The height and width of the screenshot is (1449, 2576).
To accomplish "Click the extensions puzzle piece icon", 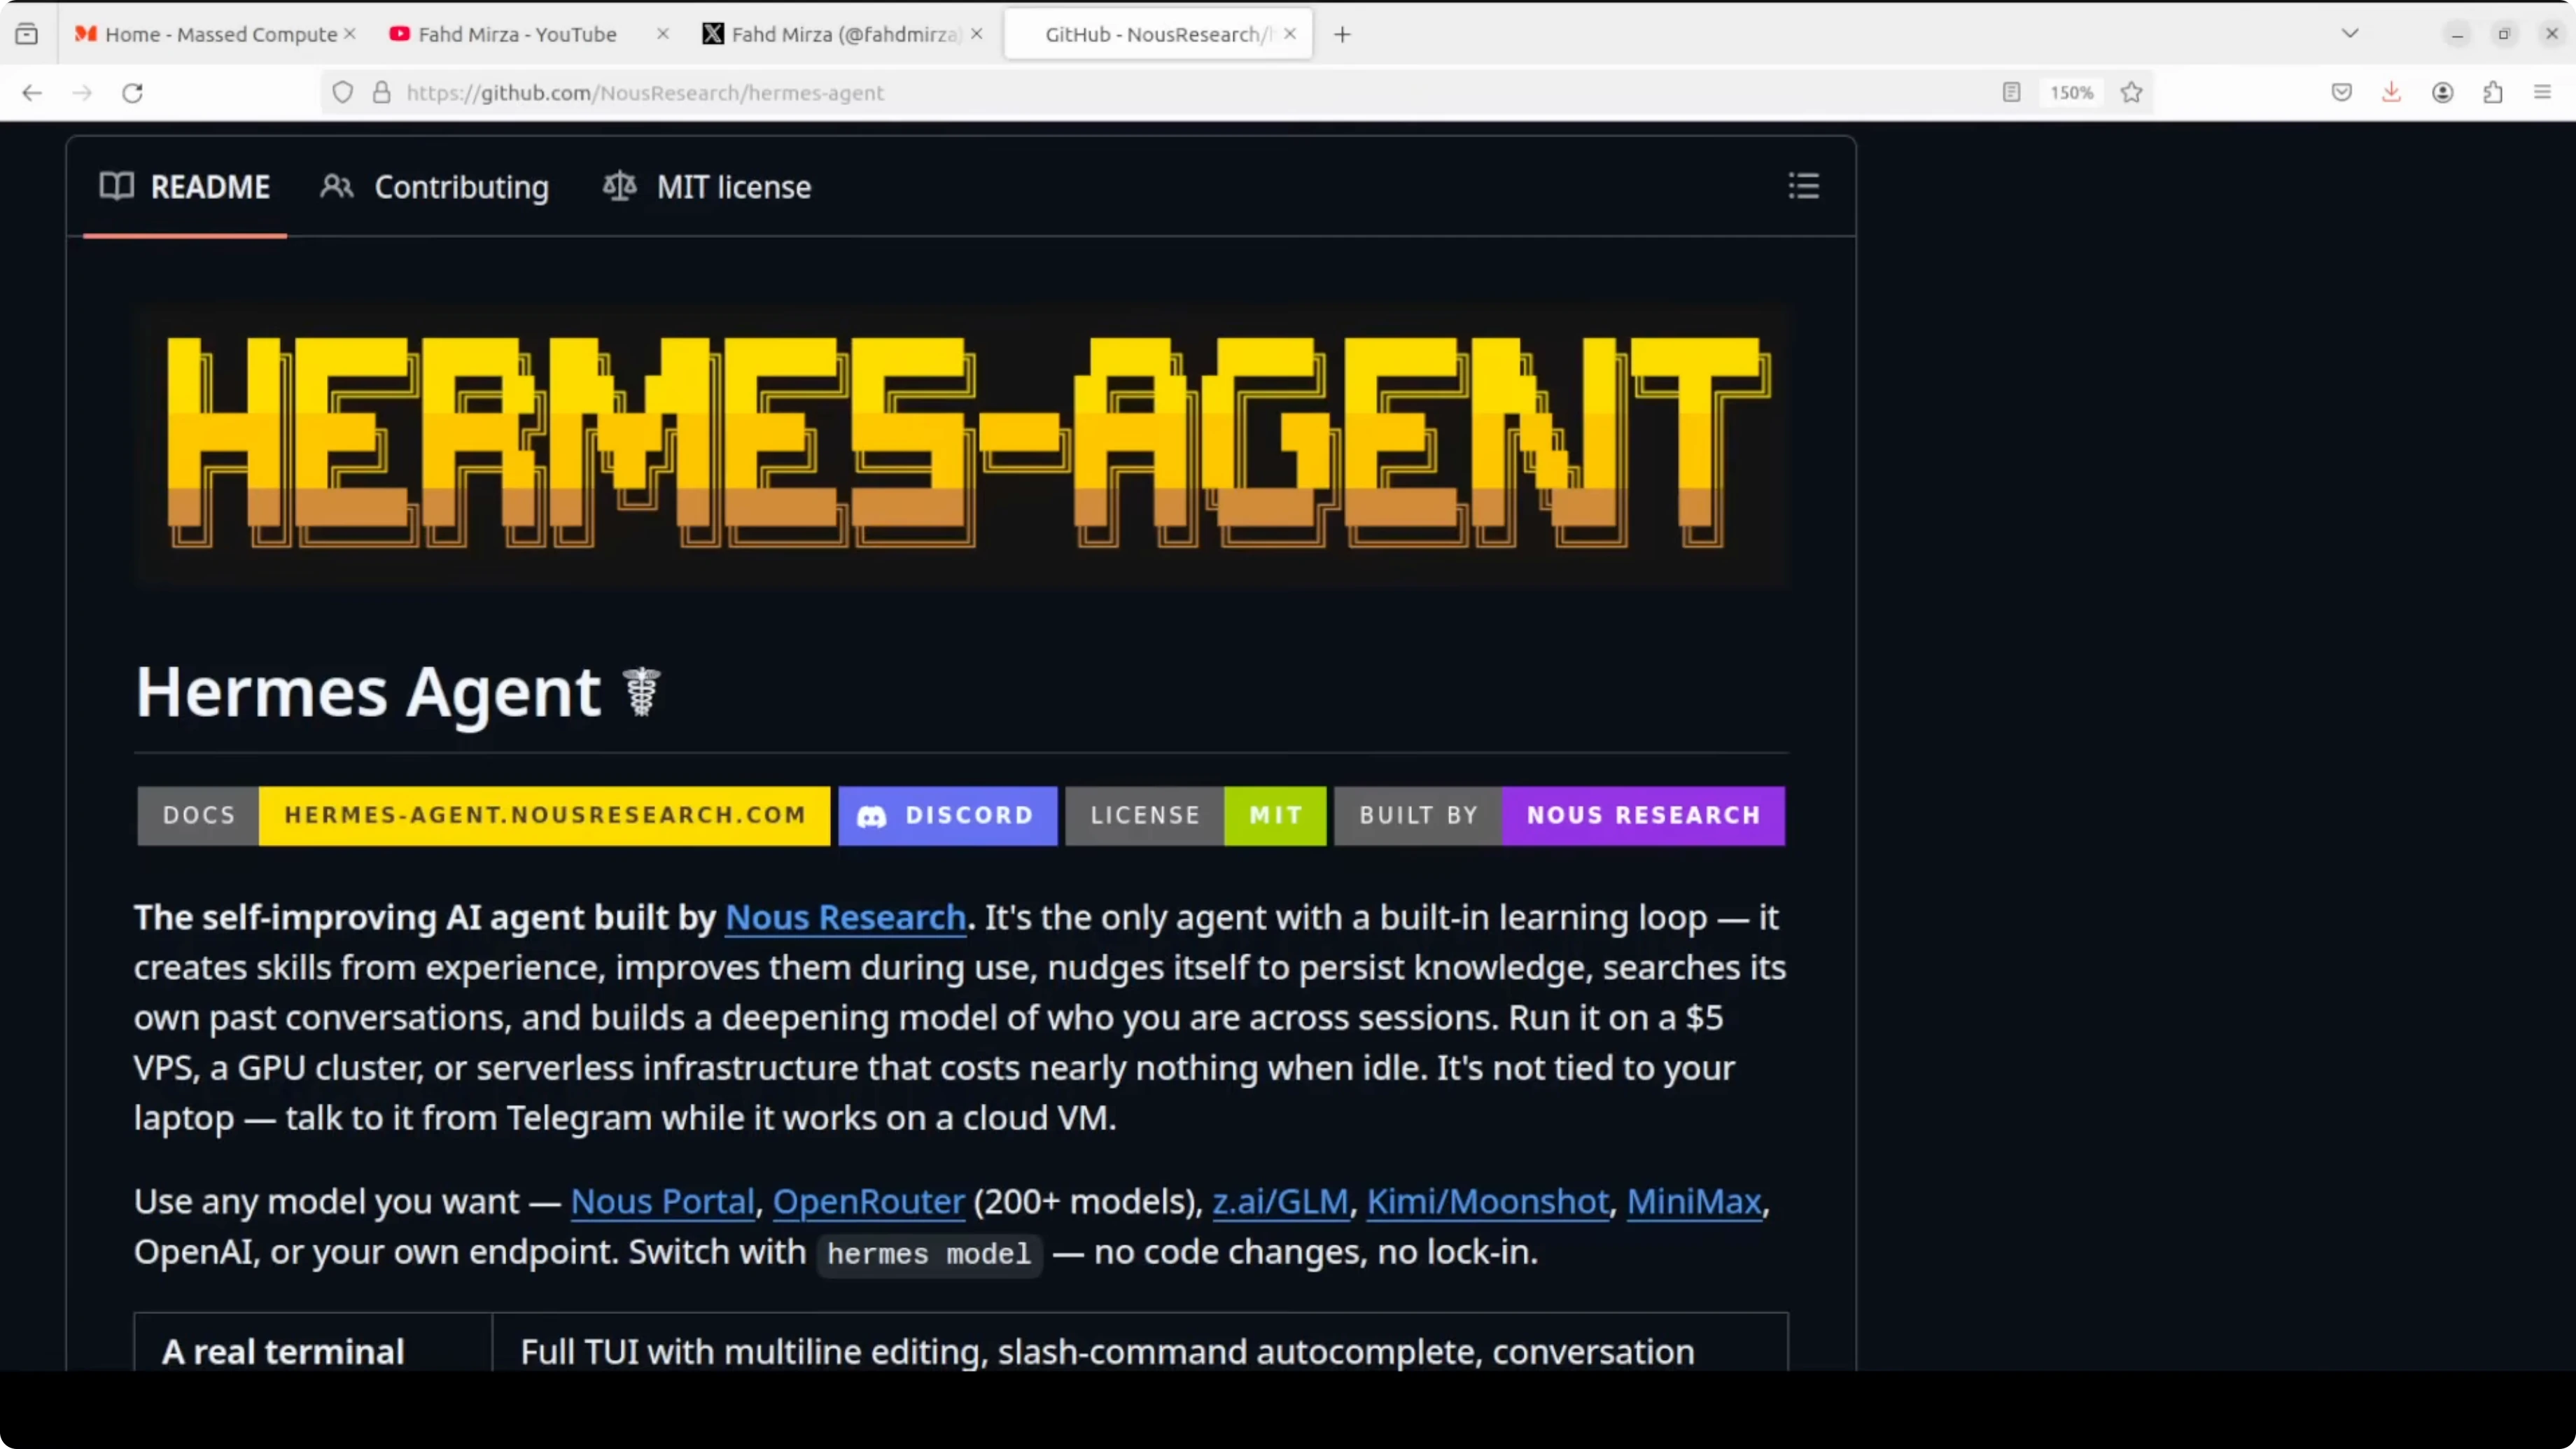I will click(2492, 93).
